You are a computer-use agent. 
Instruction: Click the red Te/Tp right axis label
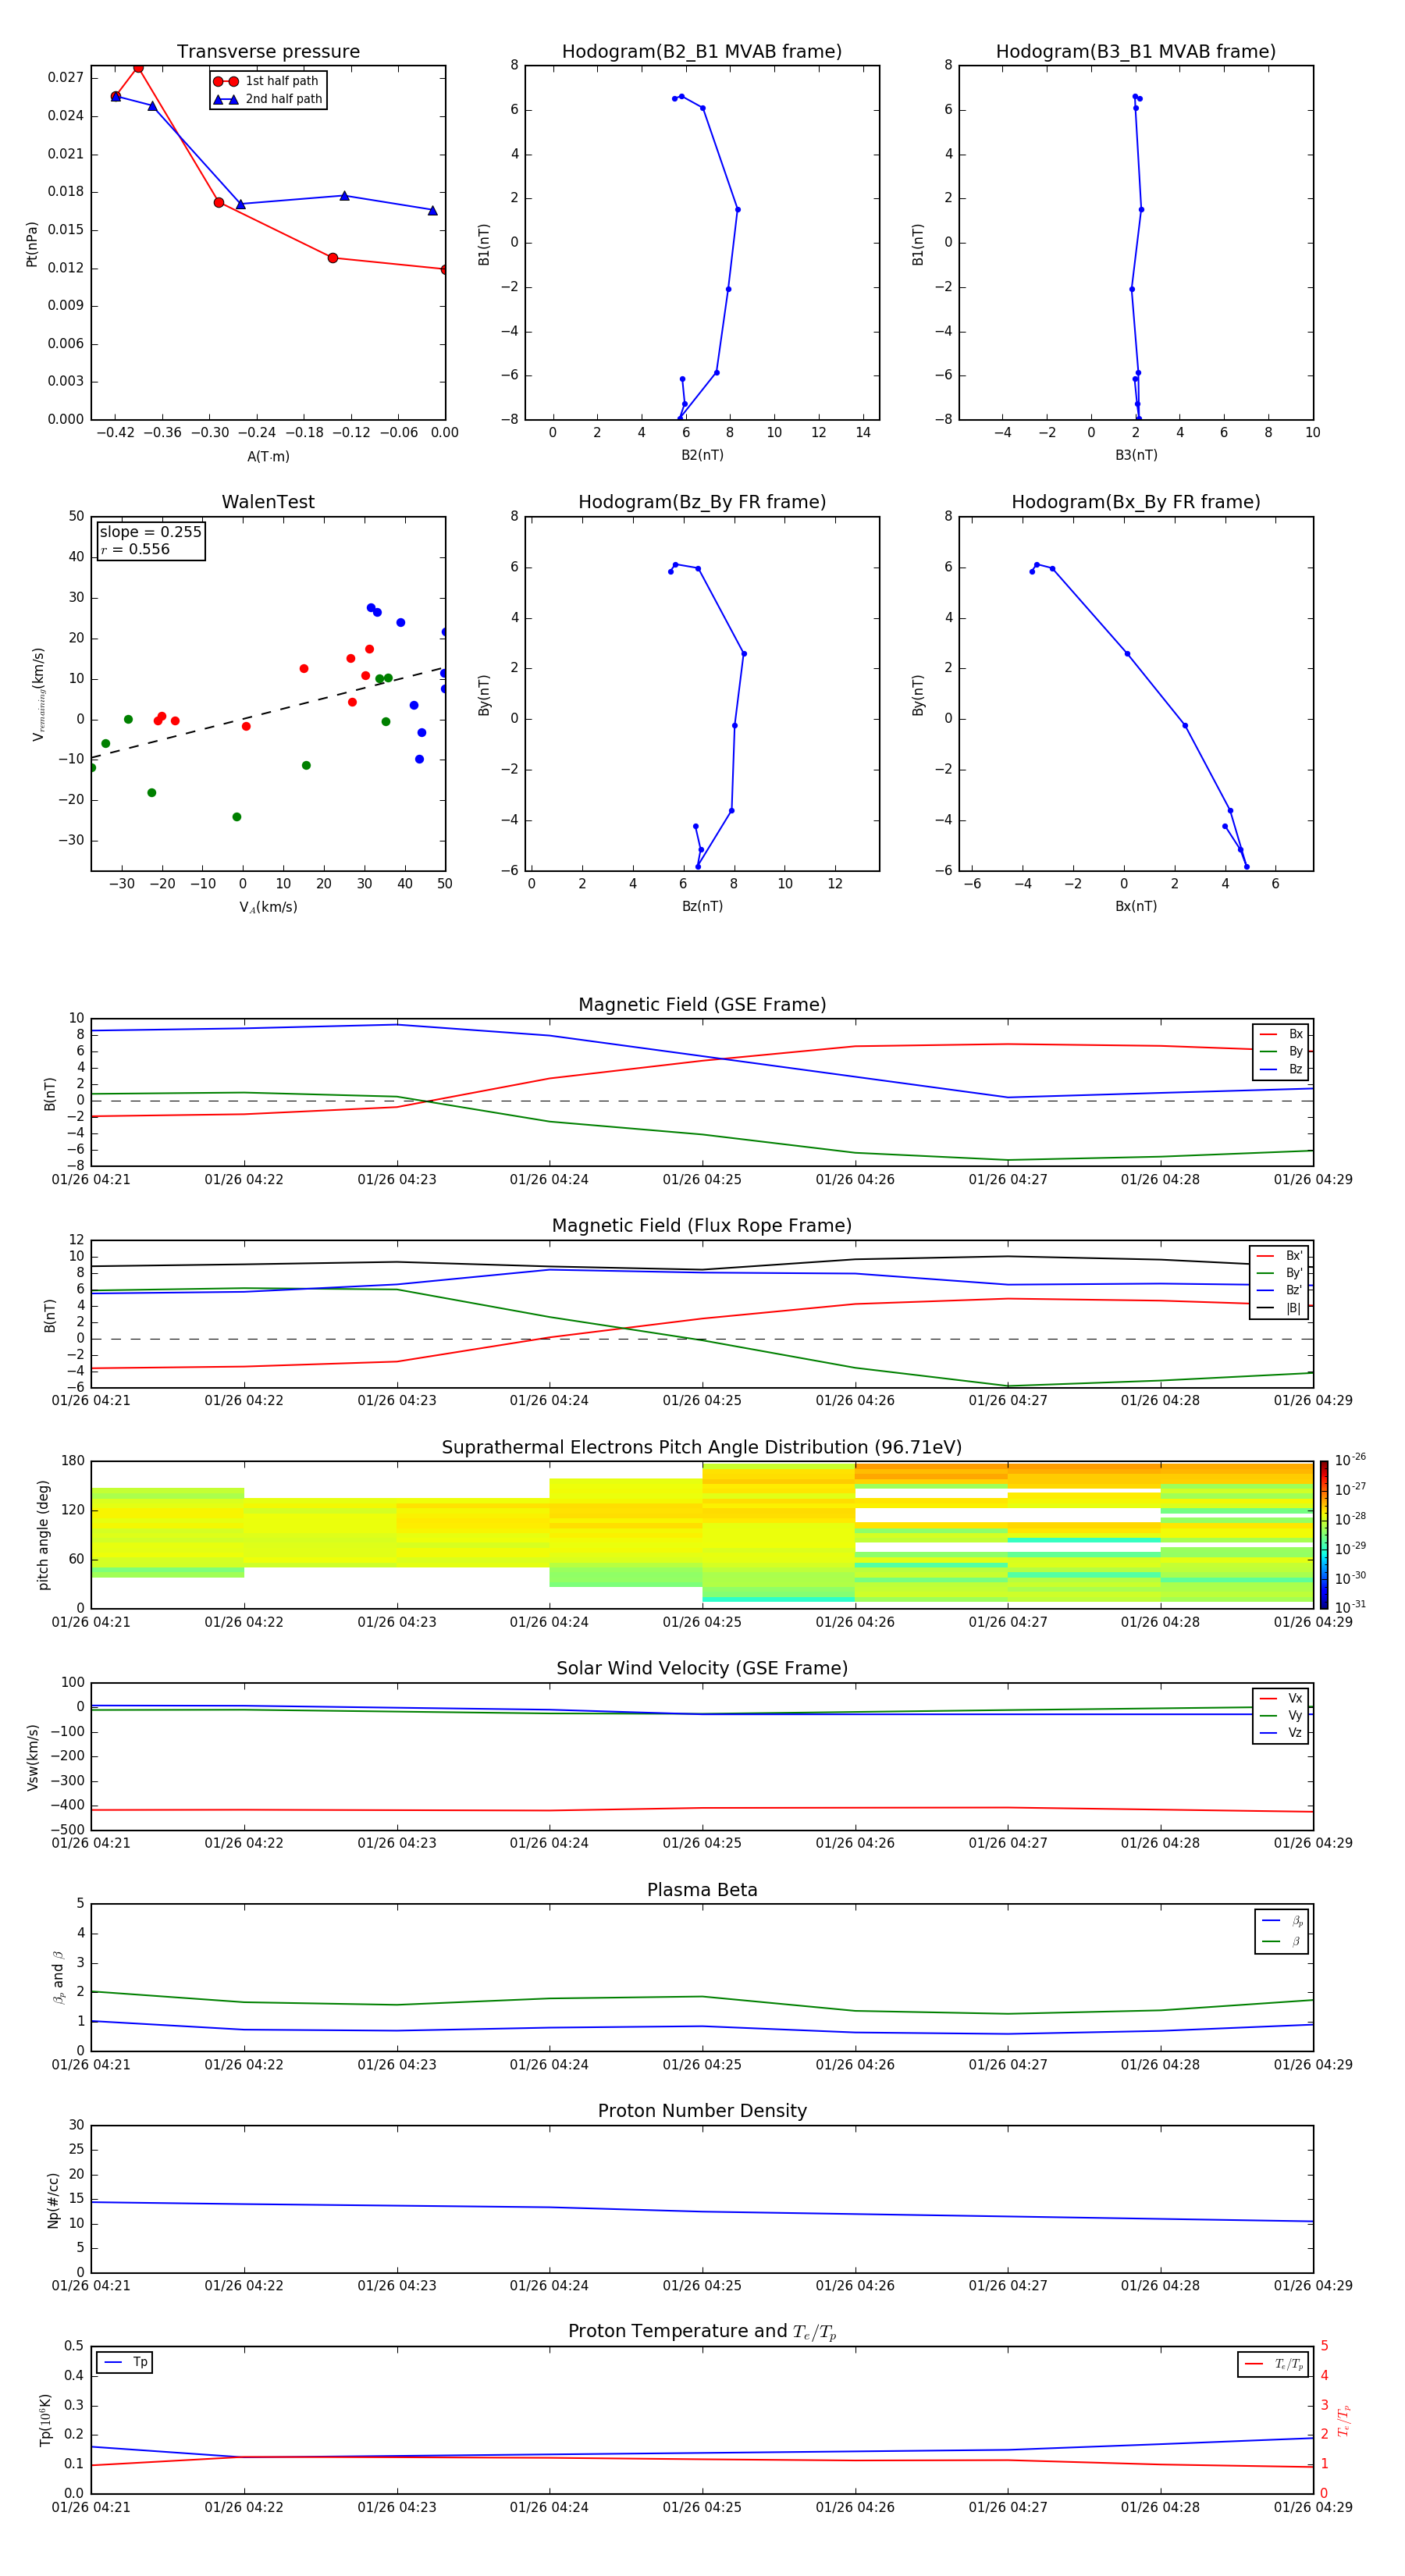coord(1344,2421)
